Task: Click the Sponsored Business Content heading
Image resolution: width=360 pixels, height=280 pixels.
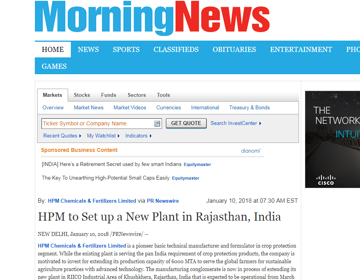Action: pos(79,150)
